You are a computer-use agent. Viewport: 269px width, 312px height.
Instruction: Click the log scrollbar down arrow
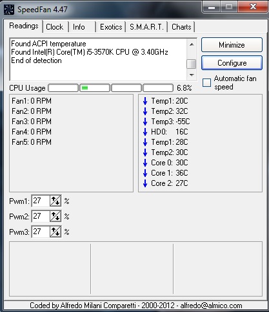pos(192,75)
